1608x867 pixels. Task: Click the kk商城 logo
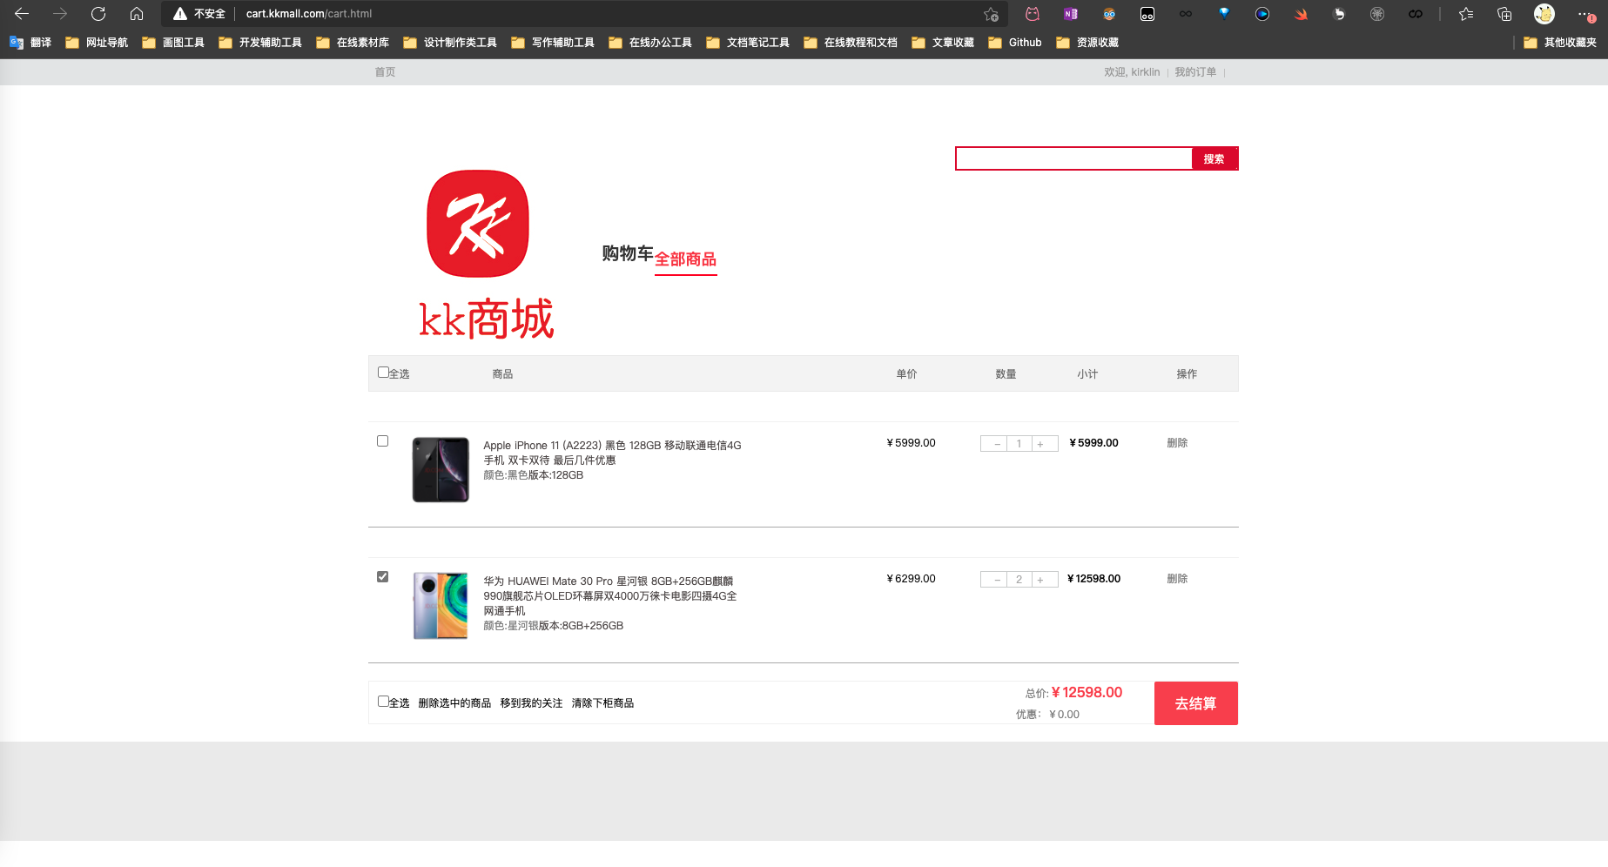point(486,254)
